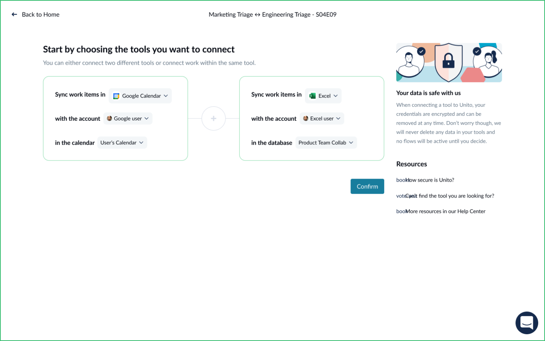
Task: Click the plus connector circle between tools
Action: [x=213, y=118]
